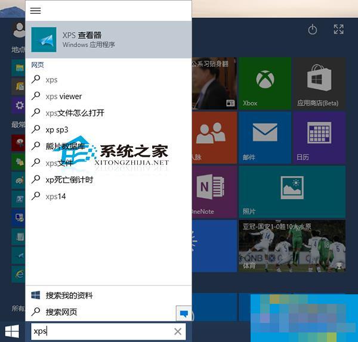The height and width of the screenshot is (342, 358).
Task: Click 搜索我的资料 option
Action: [109, 296]
